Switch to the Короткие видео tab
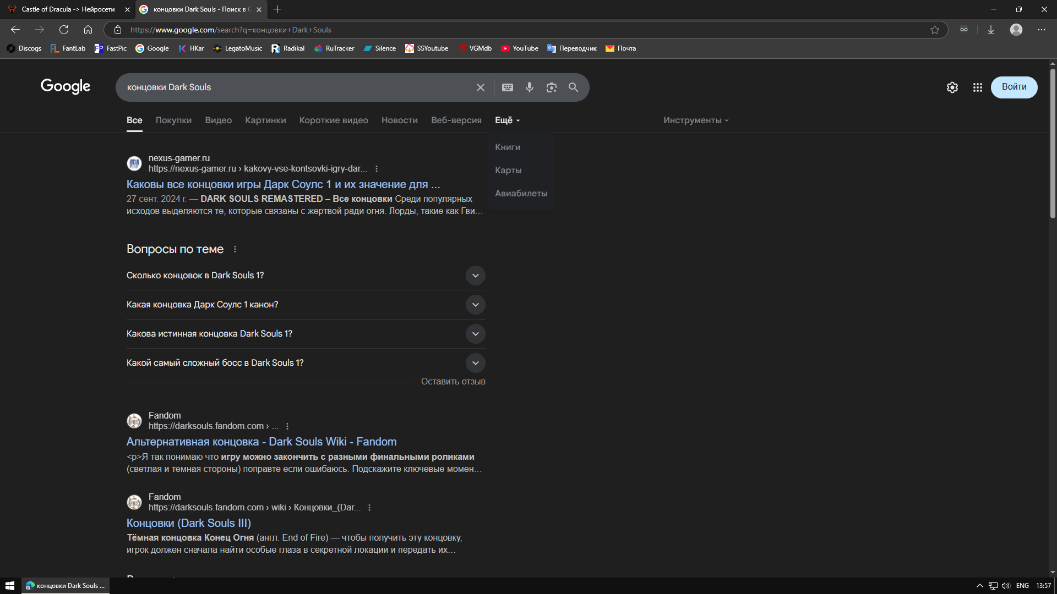 pos(334,120)
